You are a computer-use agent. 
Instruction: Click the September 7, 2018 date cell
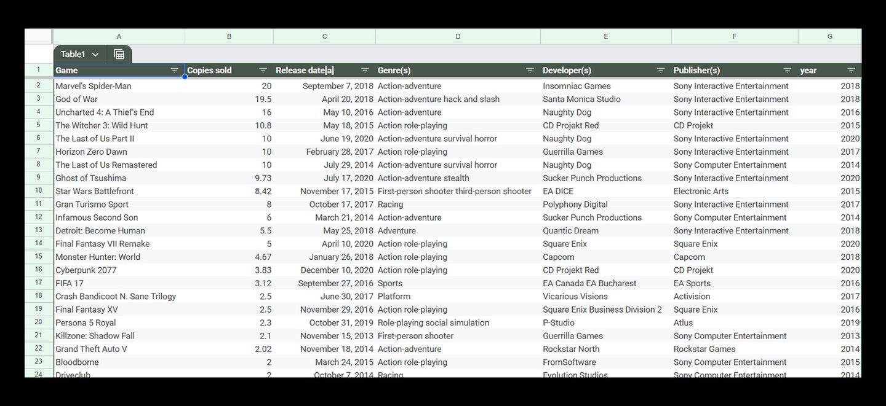pos(324,86)
